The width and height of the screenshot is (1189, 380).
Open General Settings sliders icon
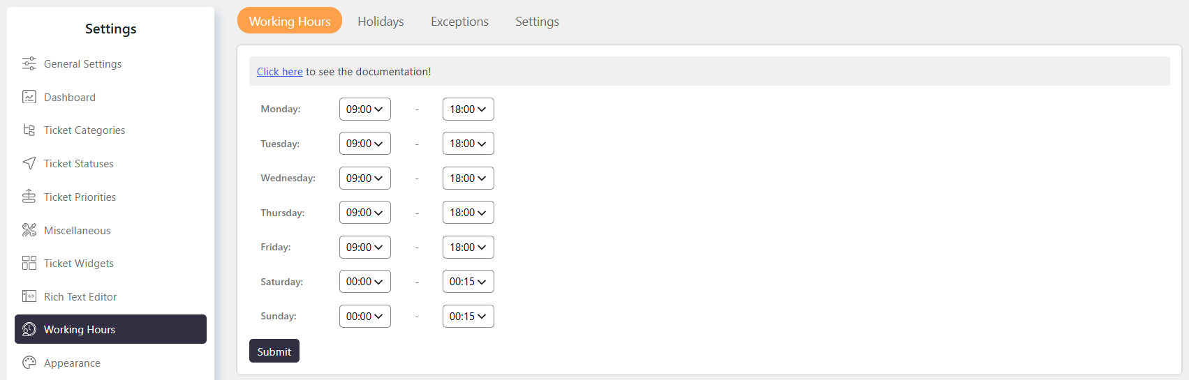tap(29, 63)
